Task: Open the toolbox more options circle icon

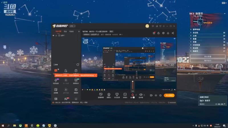Action: (x=78, y=65)
